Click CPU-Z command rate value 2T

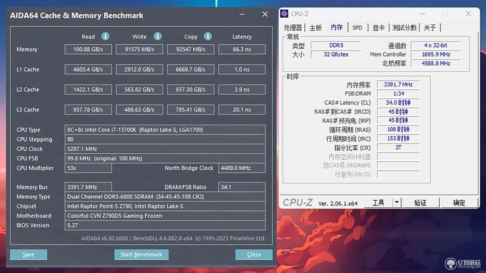point(399,147)
